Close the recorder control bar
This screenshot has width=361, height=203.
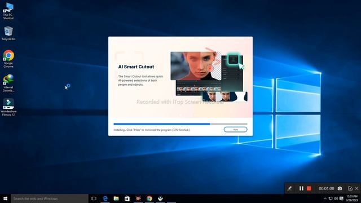(x=357, y=188)
